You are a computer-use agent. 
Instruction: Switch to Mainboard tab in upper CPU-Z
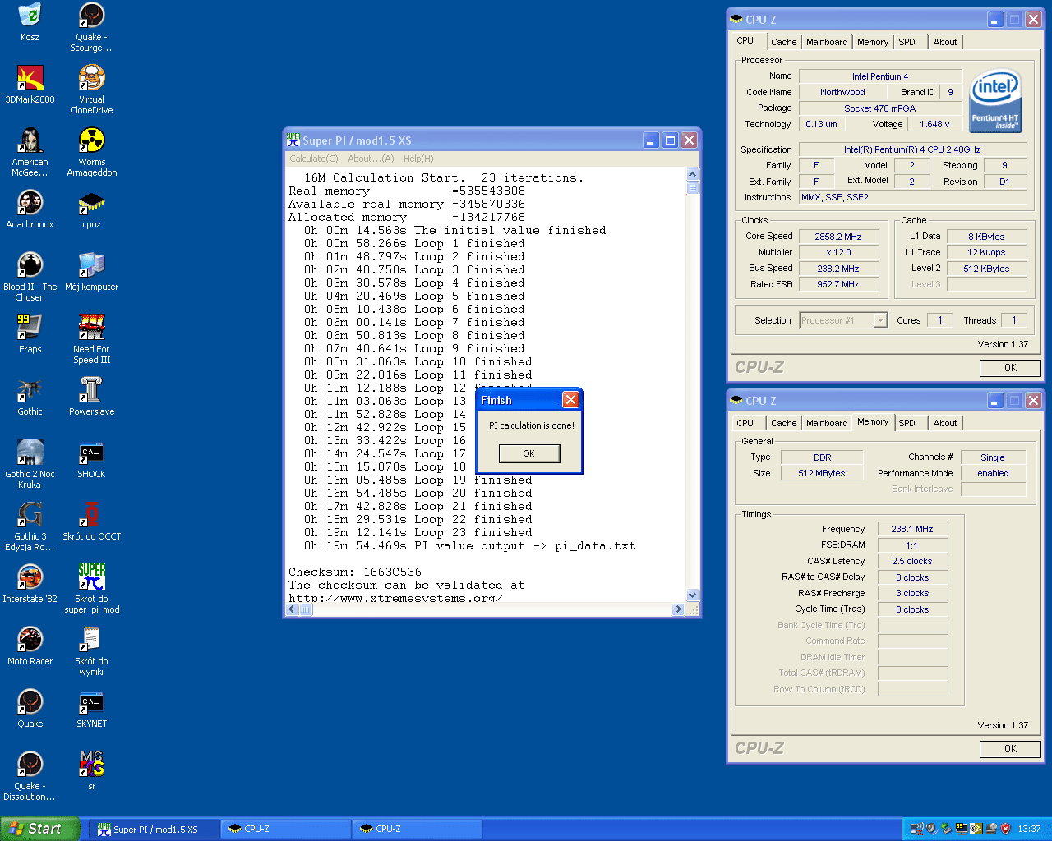(x=827, y=42)
